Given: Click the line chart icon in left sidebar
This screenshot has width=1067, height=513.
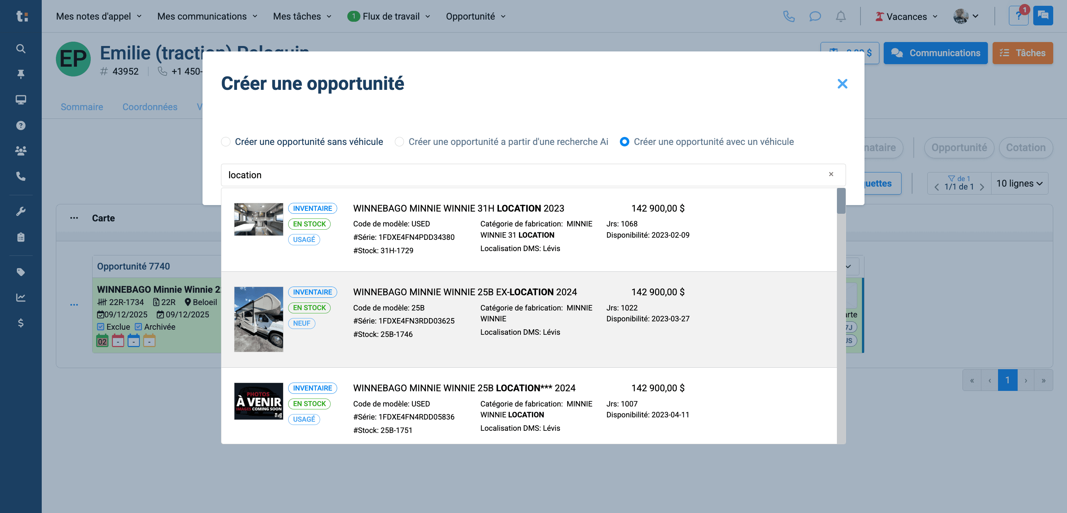Looking at the screenshot, I should [x=21, y=297].
